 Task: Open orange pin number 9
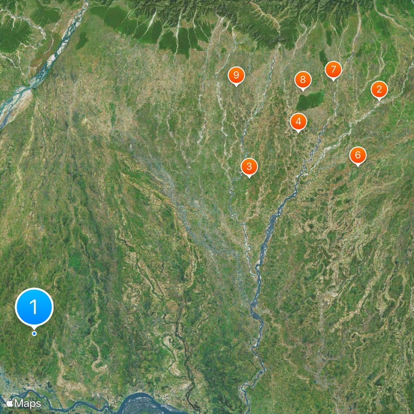coord(236,76)
